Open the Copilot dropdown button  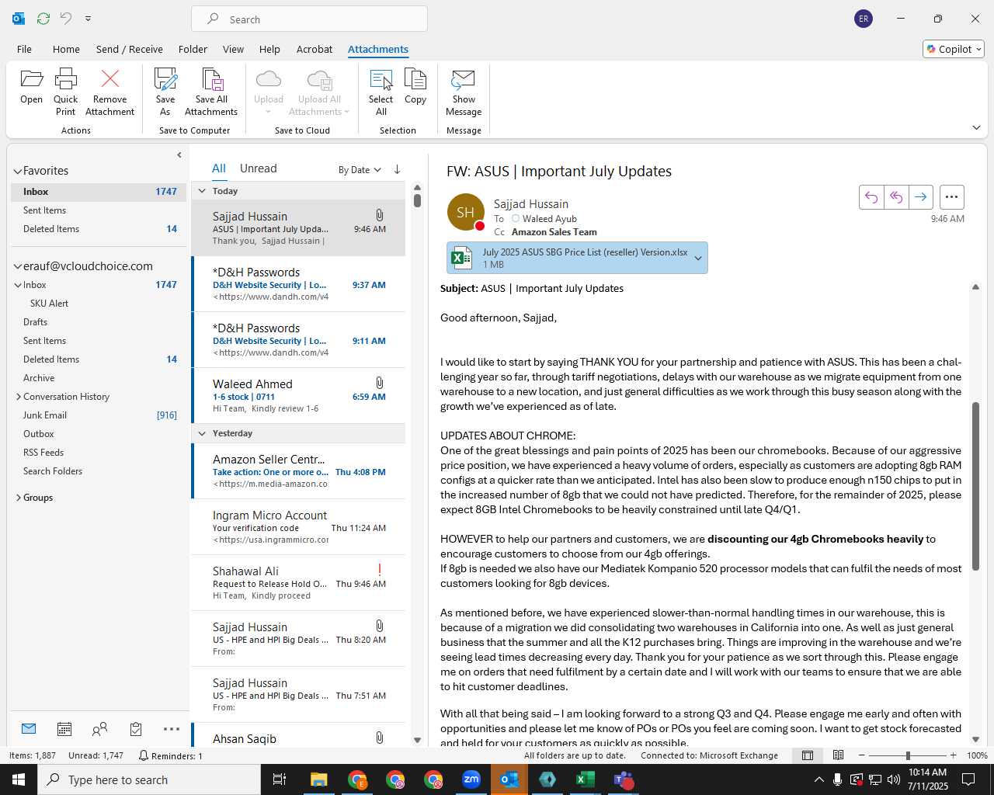(954, 49)
